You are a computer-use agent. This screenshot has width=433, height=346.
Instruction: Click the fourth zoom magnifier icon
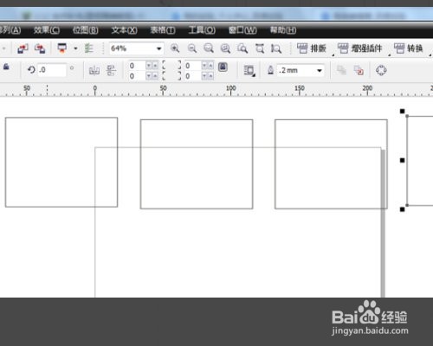click(x=225, y=48)
